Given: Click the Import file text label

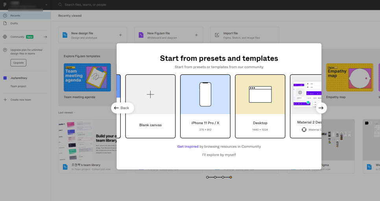Looking at the screenshot, I should click(231, 33).
